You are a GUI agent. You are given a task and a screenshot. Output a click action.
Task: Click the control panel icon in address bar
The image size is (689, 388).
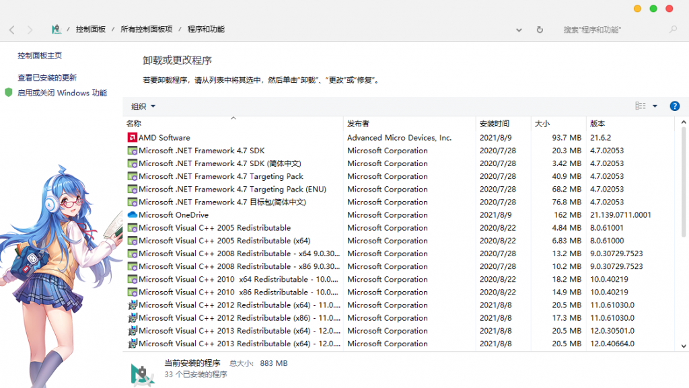(57, 30)
